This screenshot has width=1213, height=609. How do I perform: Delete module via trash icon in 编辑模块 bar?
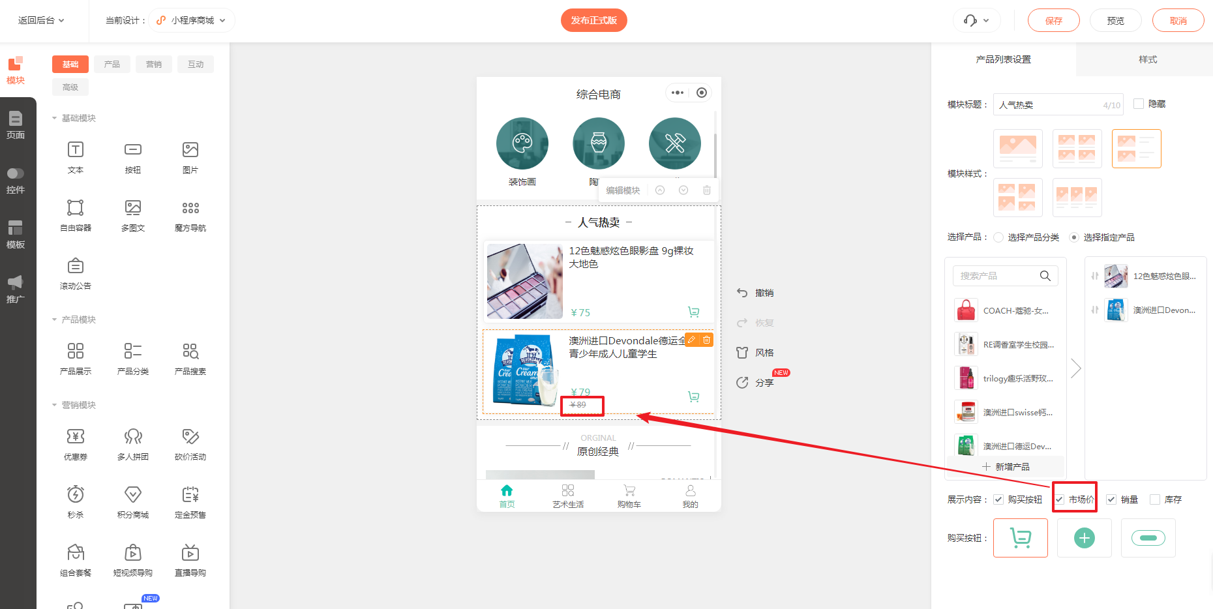[707, 190]
